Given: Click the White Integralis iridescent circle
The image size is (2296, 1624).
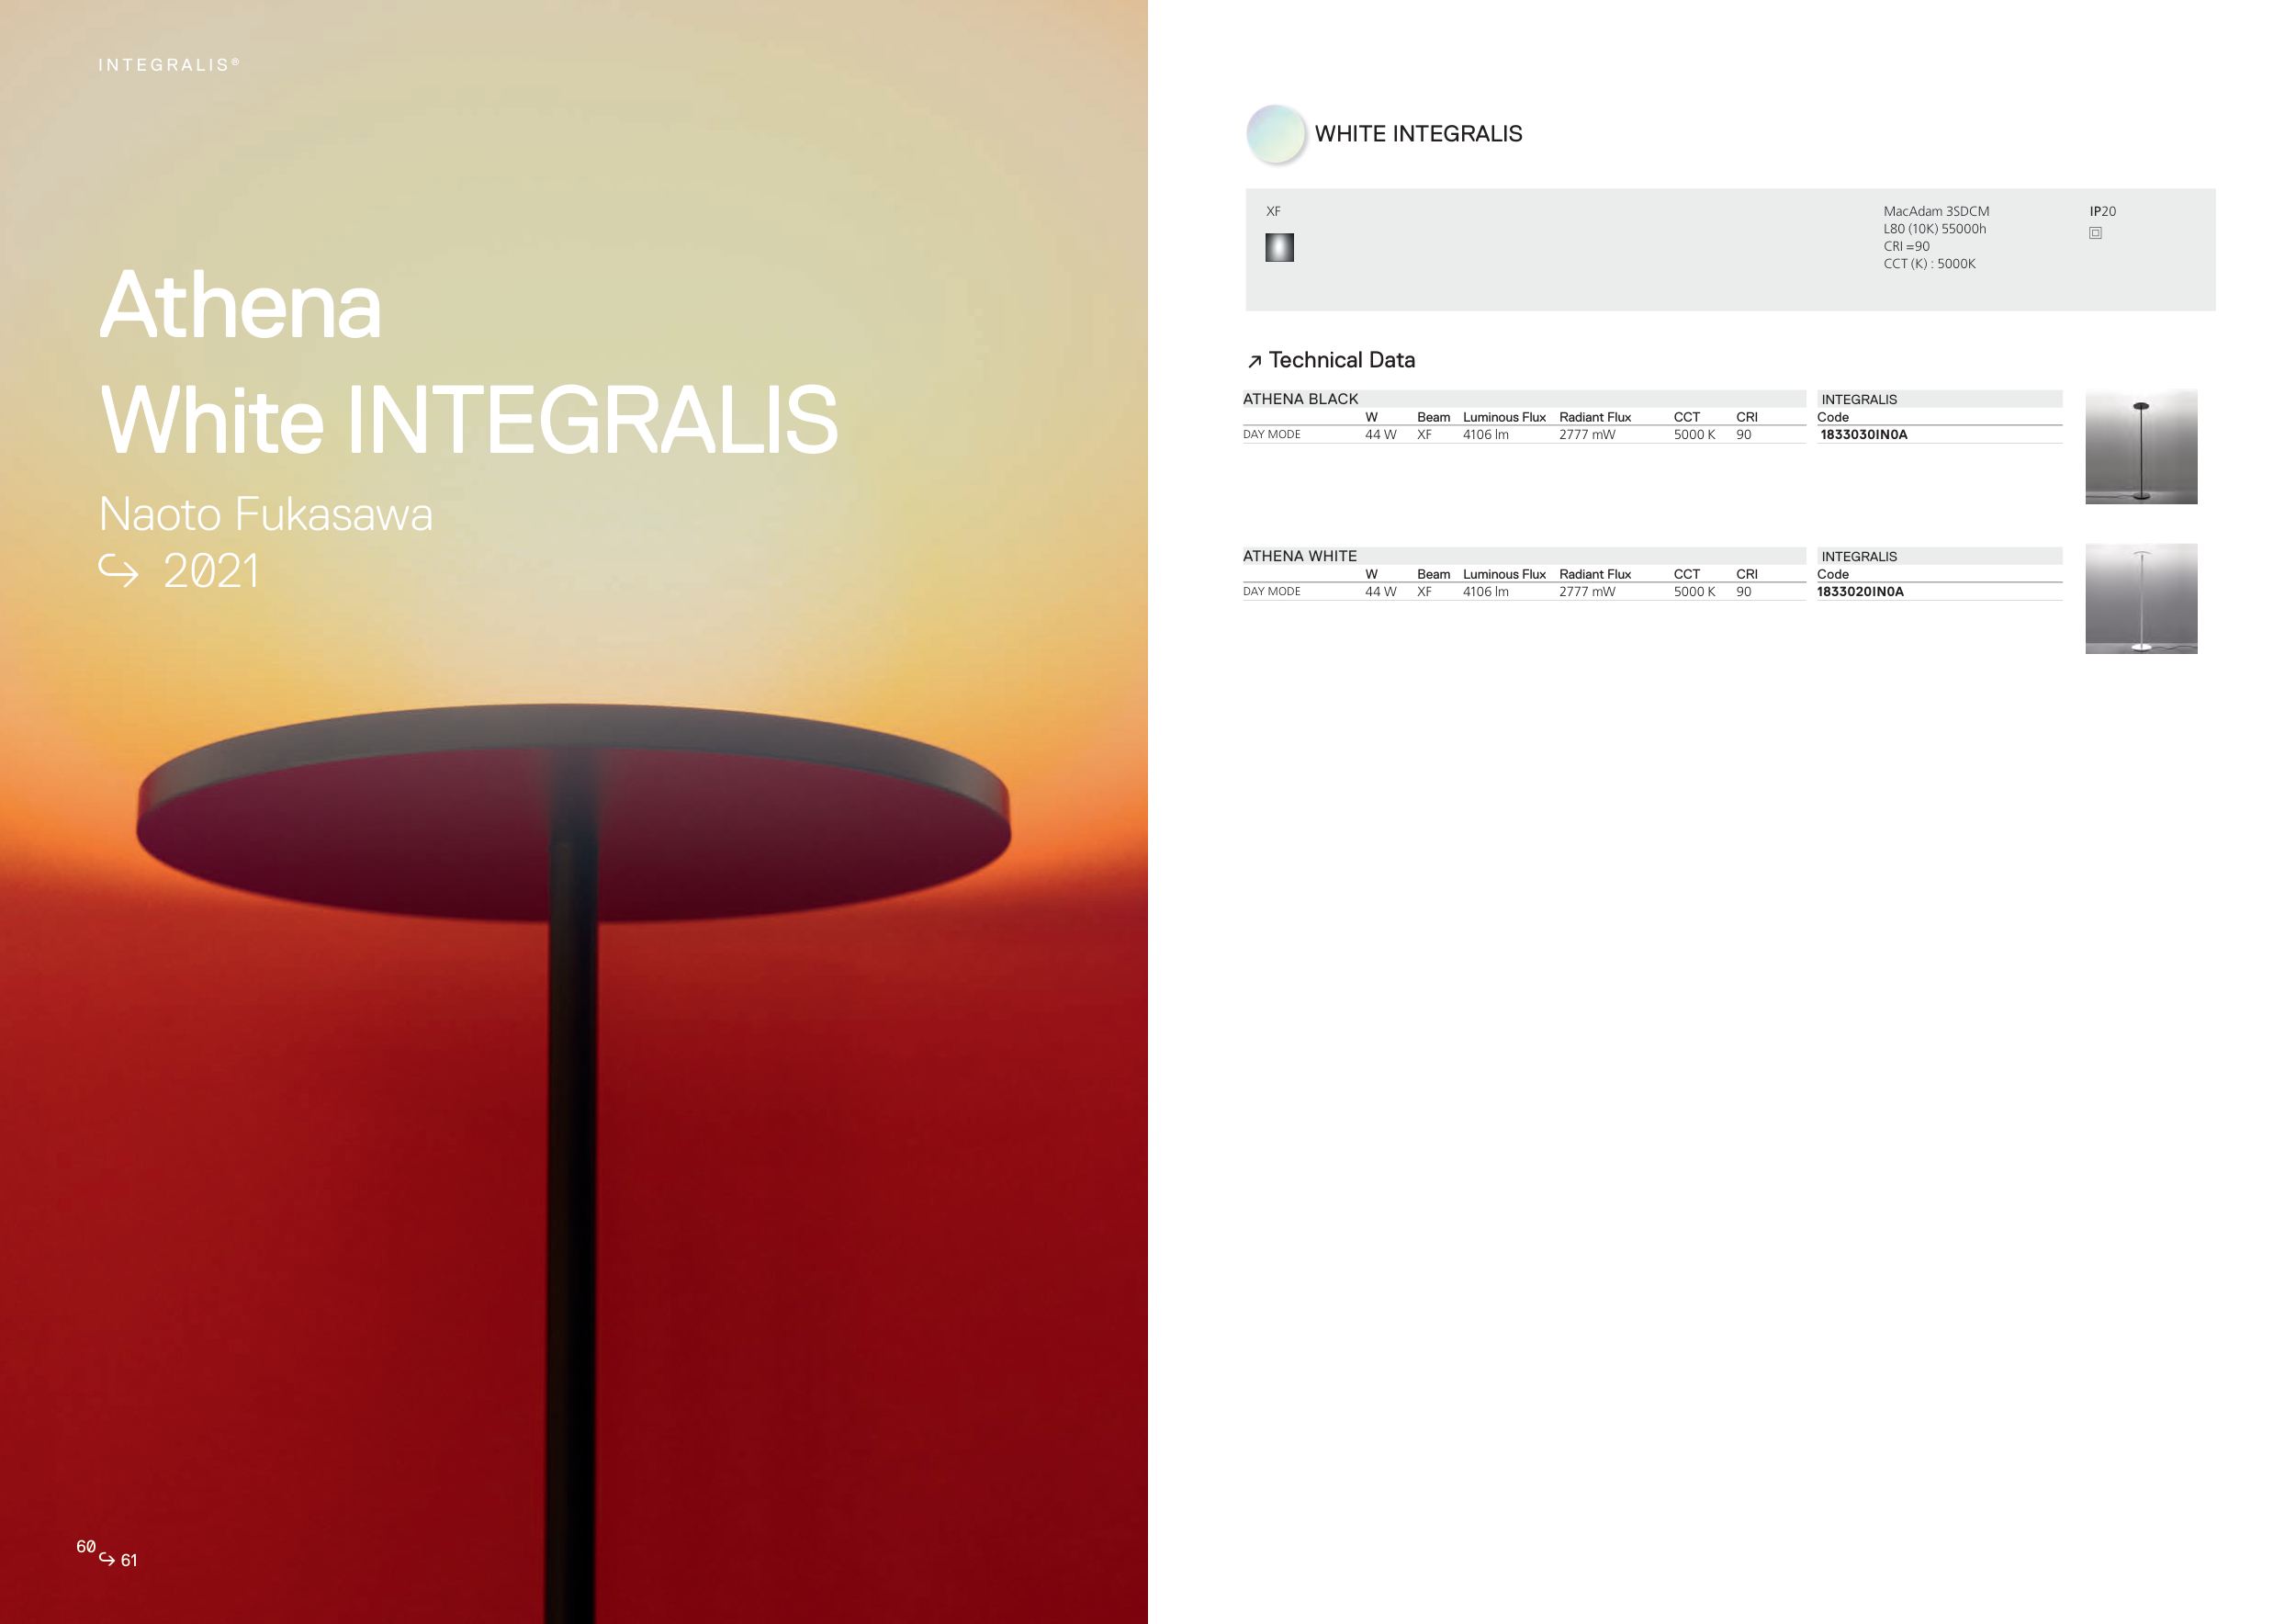Looking at the screenshot, I should tap(1276, 134).
